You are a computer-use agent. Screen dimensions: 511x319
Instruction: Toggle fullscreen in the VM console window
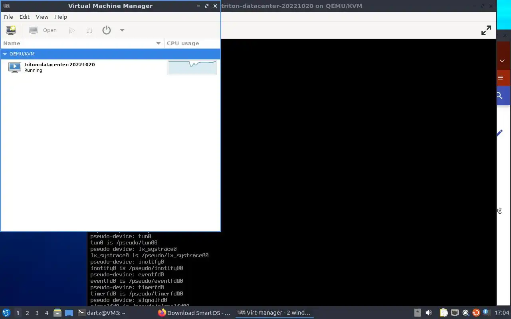[x=486, y=30]
